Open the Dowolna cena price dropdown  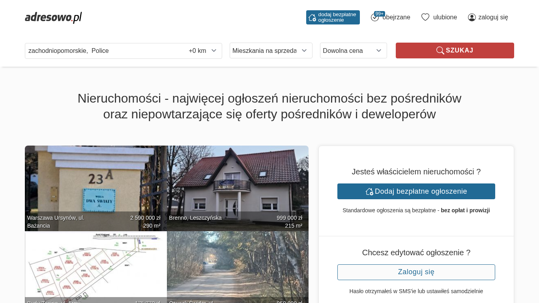click(x=353, y=50)
